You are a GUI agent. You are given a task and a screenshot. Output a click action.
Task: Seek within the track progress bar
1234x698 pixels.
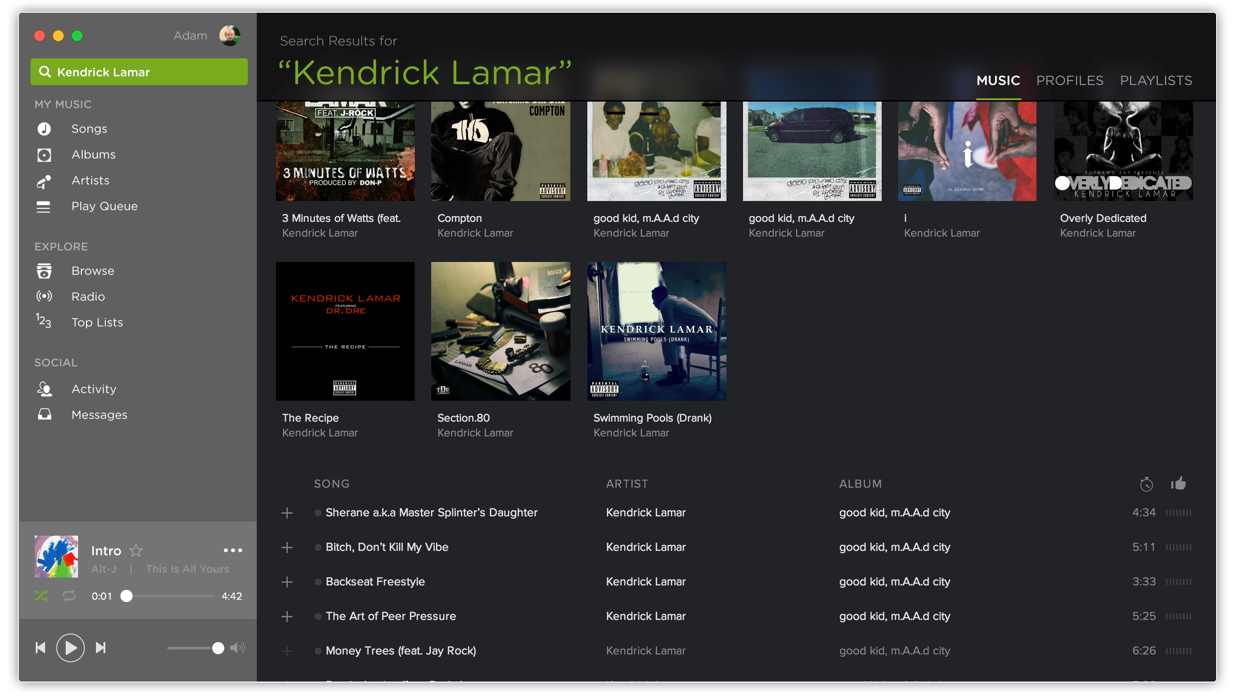click(167, 596)
